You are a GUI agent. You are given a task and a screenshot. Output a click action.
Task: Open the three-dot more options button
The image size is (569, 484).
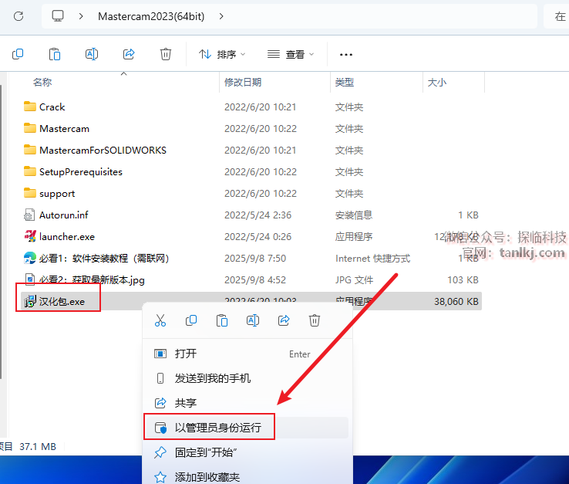(346, 54)
